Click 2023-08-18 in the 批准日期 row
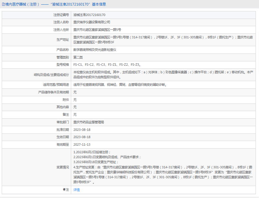 tap(82, 130)
